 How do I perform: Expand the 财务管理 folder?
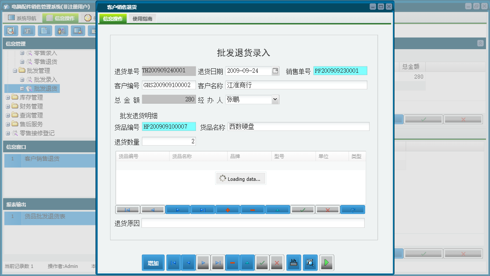(x=8, y=107)
